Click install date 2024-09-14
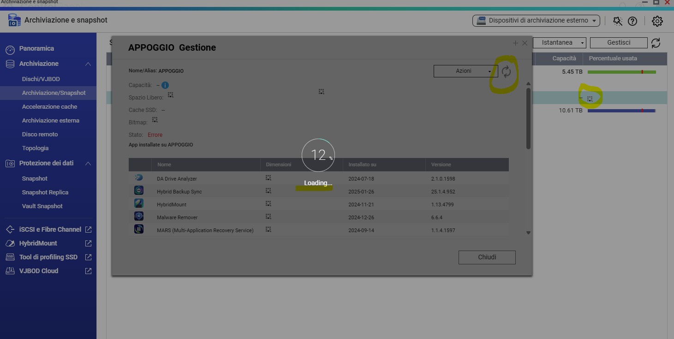This screenshot has height=339, width=674. 361,230
